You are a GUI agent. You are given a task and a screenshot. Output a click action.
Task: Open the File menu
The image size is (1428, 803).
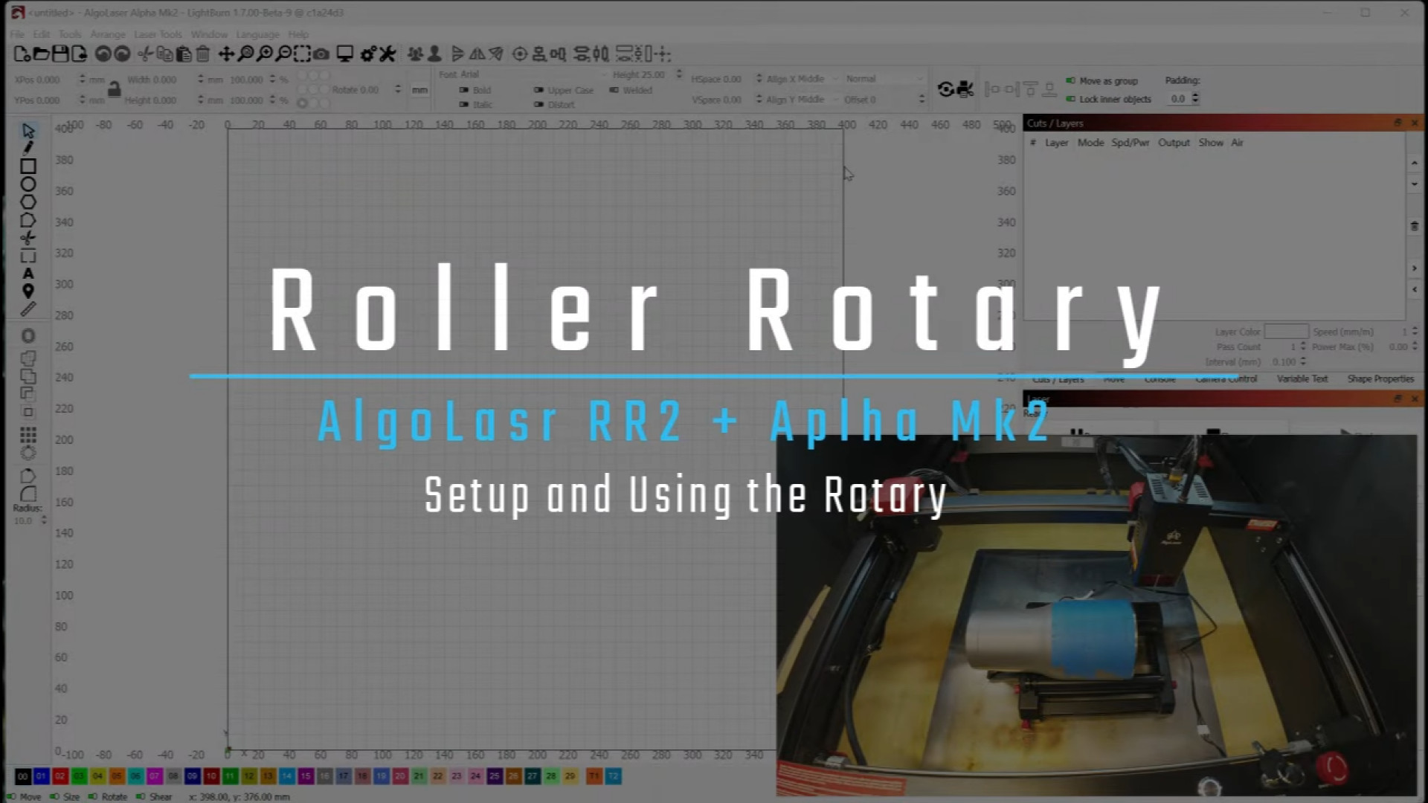pyautogui.click(x=18, y=34)
